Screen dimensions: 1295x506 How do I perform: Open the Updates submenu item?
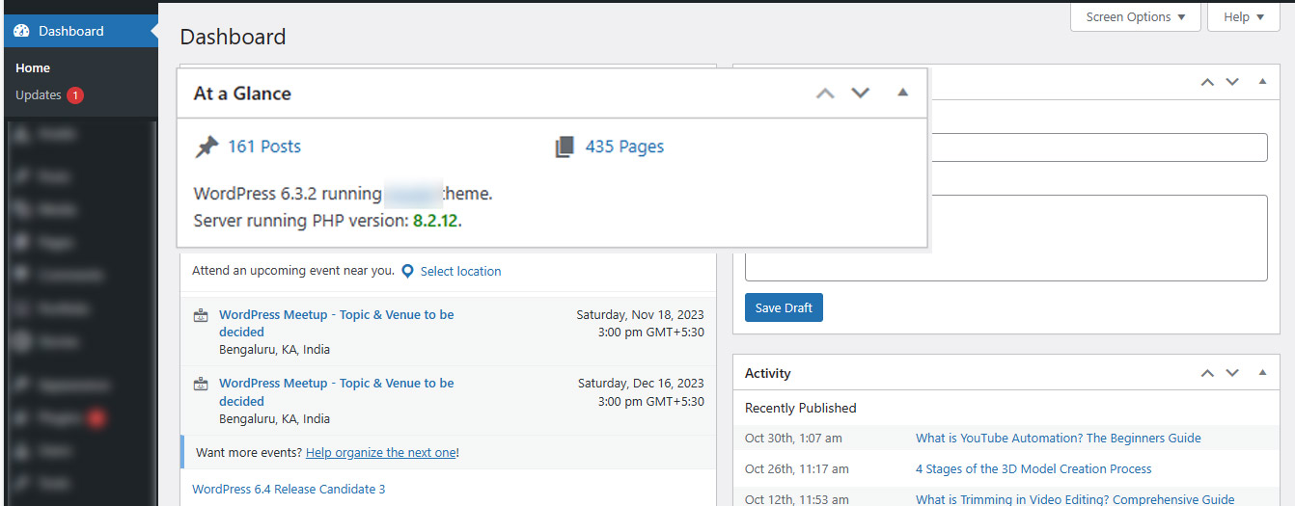click(x=39, y=95)
